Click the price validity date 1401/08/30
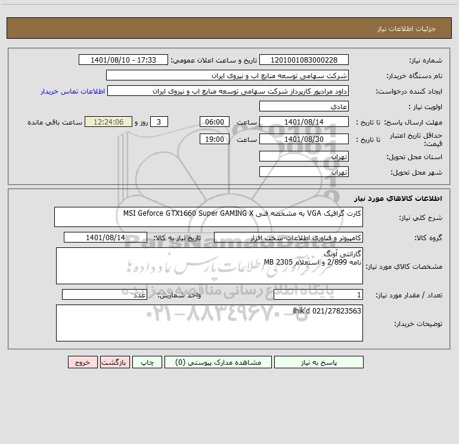The height and width of the screenshot is (444, 459). pyautogui.click(x=304, y=139)
